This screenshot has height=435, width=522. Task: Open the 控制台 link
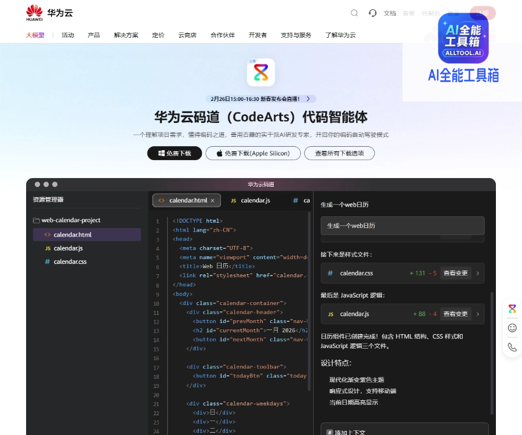pyautogui.click(x=431, y=13)
